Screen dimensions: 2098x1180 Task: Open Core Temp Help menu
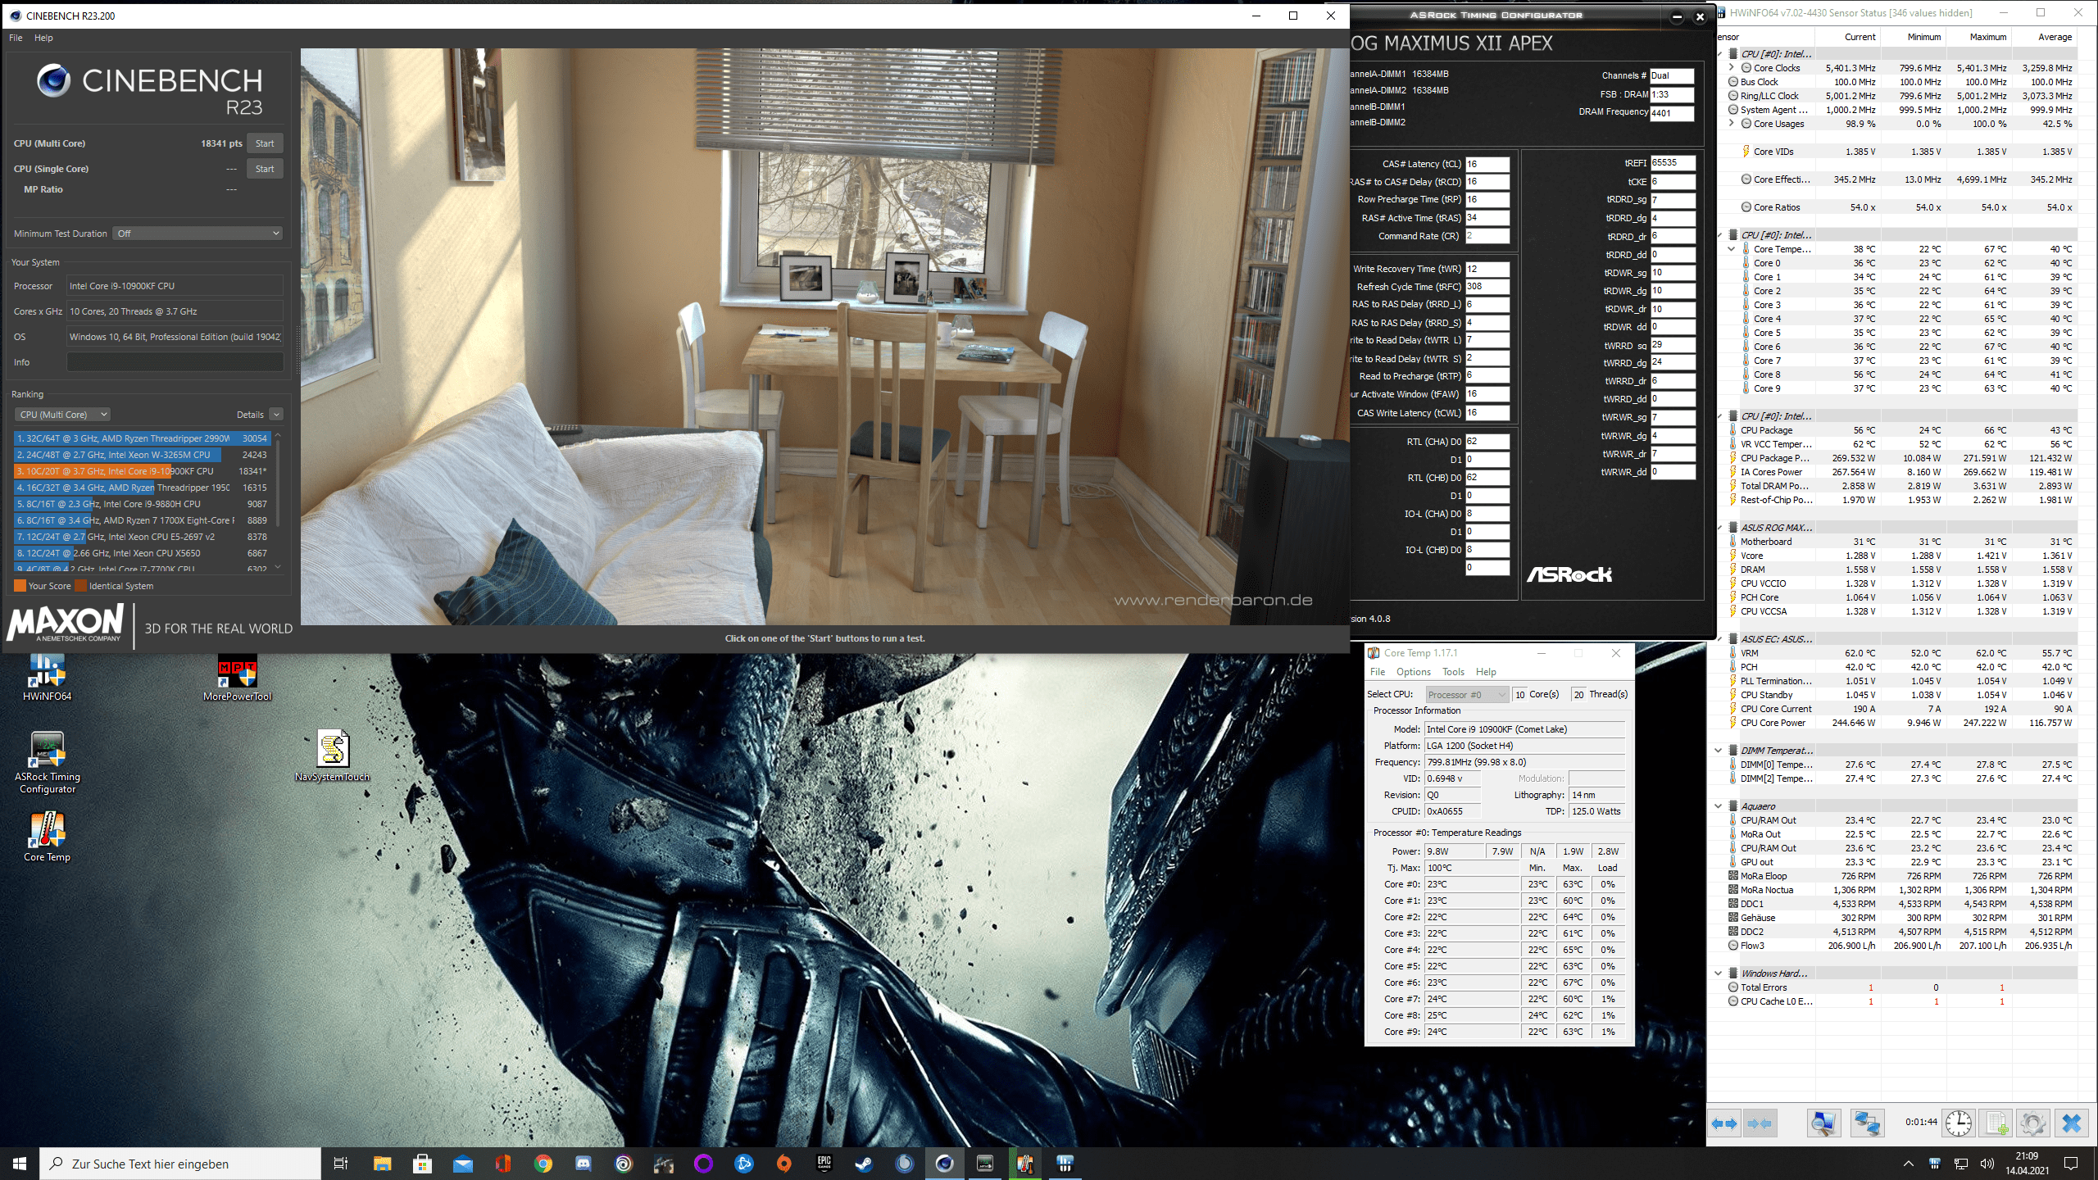click(x=1486, y=672)
